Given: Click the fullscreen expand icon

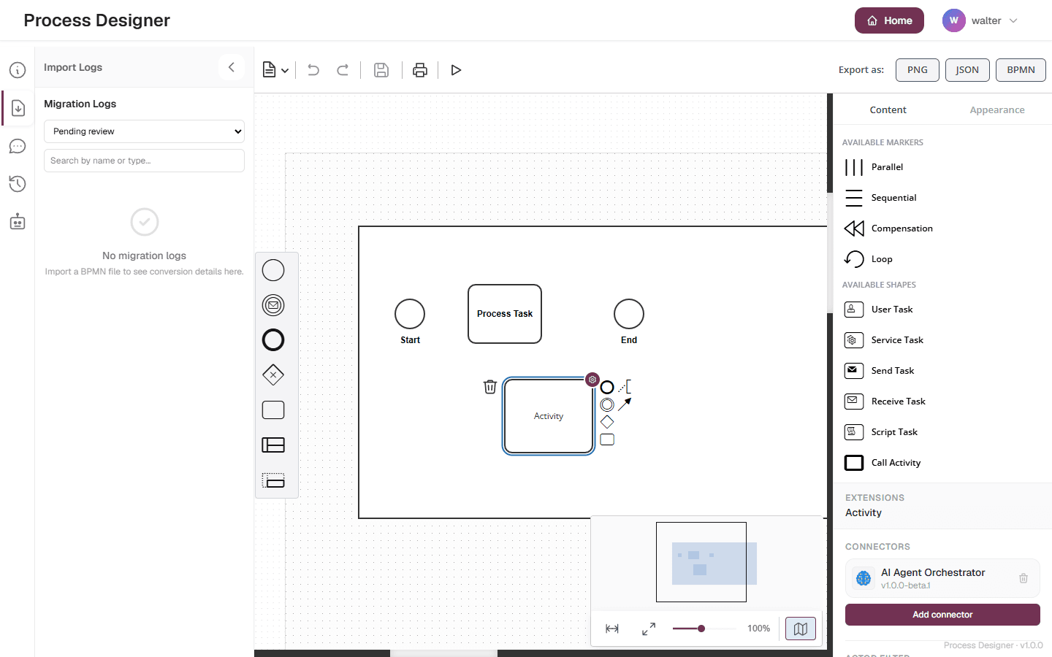Looking at the screenshot, I should (649, 629).
